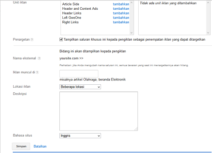Open help icon next to Penargetan
212x153 pixels.
32,39
